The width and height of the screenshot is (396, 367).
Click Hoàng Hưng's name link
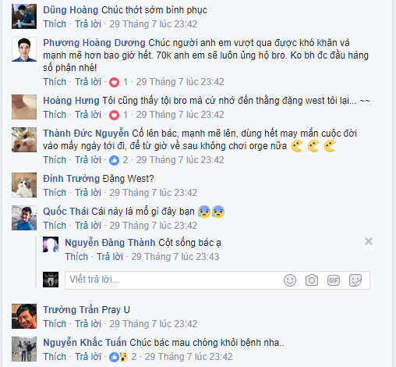[x=71, y=101]
